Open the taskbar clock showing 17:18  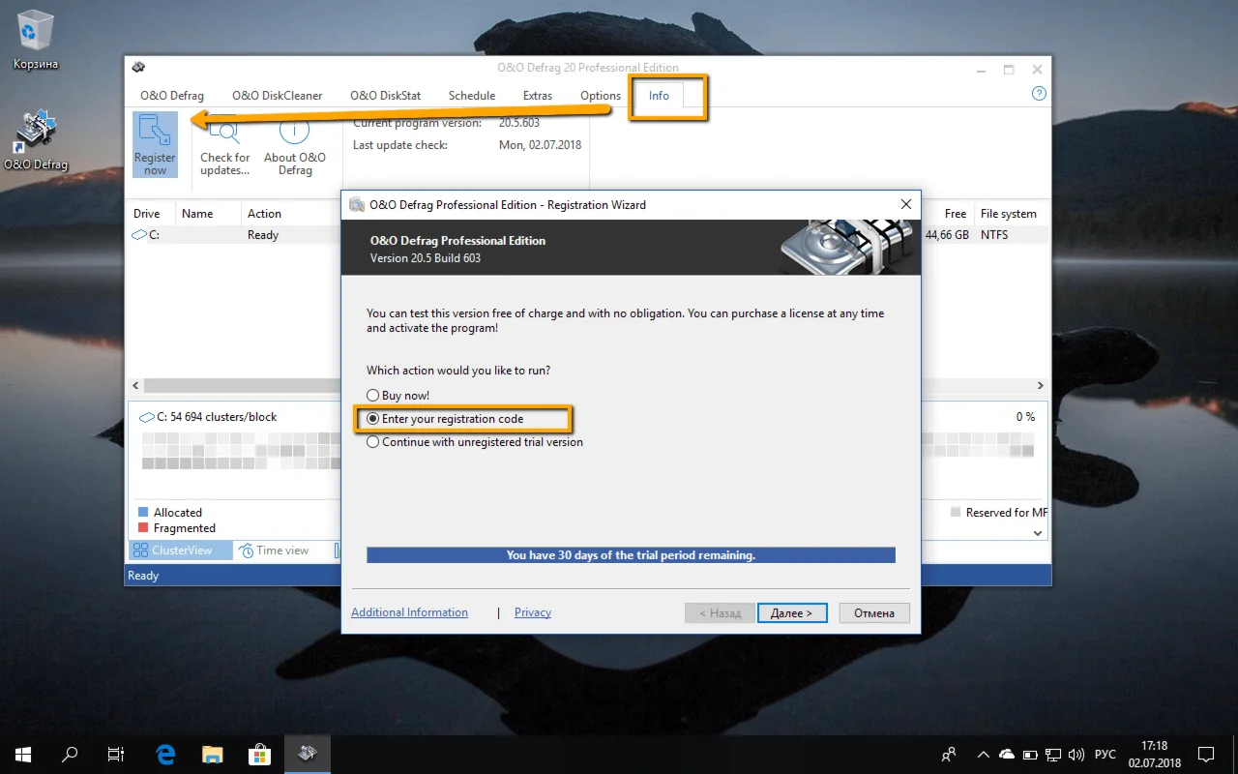point(1155,754)
